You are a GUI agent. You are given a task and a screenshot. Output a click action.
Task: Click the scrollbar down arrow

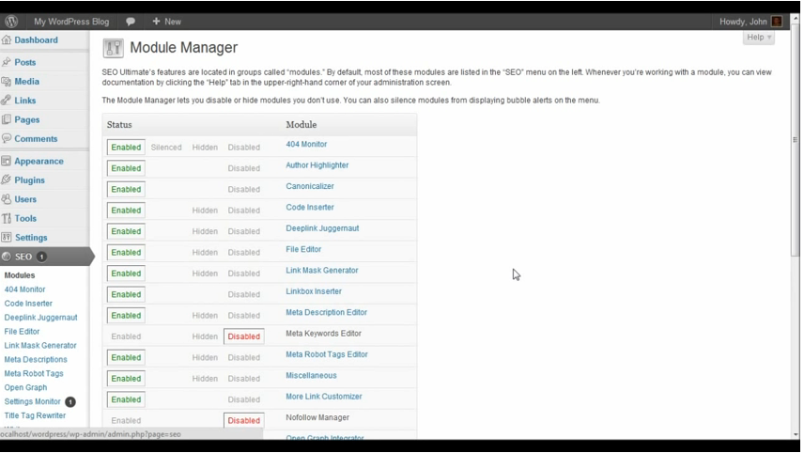tap(796, 434)
